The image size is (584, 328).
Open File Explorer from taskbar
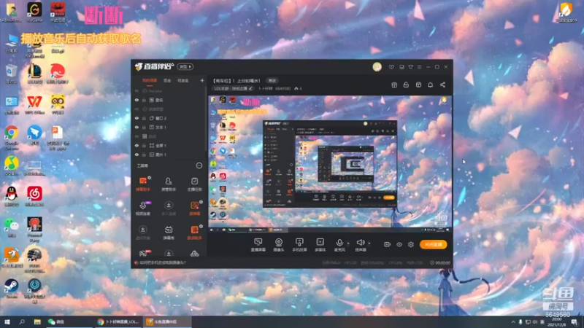[x=37, y=321]
